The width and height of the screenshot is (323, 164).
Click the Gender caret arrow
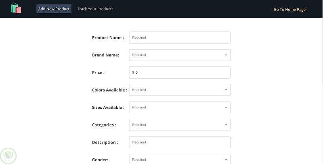[x=226, y=160]
